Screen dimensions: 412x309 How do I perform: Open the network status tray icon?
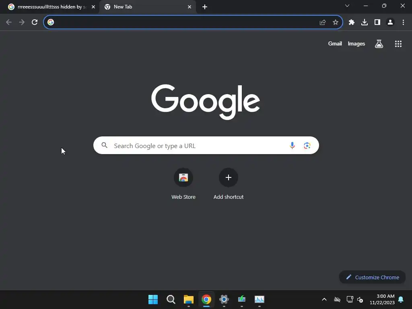coord(350,299)
